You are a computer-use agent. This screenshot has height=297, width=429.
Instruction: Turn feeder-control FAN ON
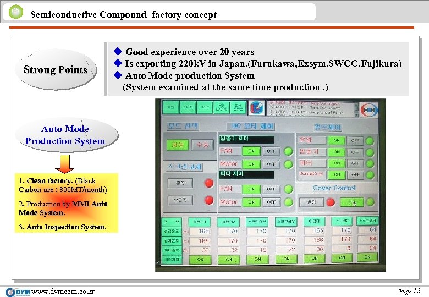(x=251, y=189)
